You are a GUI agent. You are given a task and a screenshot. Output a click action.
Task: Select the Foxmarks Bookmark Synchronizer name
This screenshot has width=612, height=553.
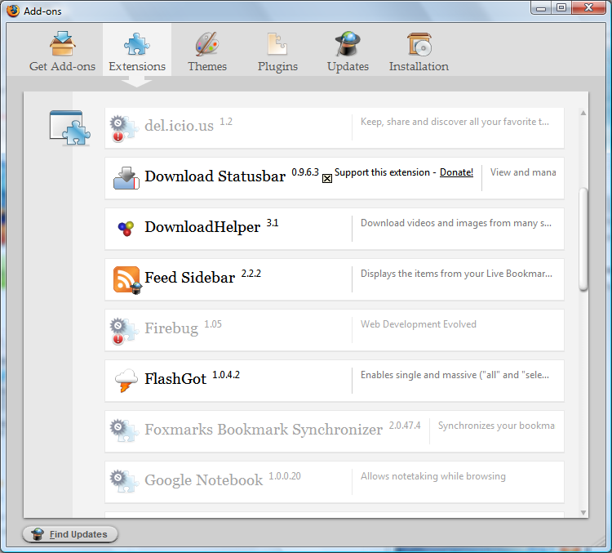[264, 430]
